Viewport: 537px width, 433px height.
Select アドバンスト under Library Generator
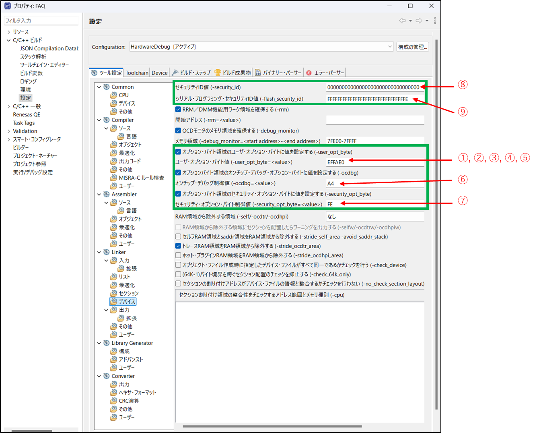coord(131,359)
